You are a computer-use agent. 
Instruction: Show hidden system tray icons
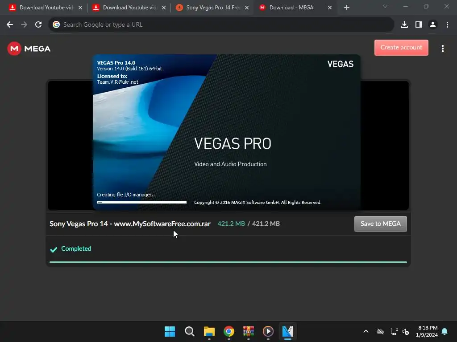pos(366,331)
